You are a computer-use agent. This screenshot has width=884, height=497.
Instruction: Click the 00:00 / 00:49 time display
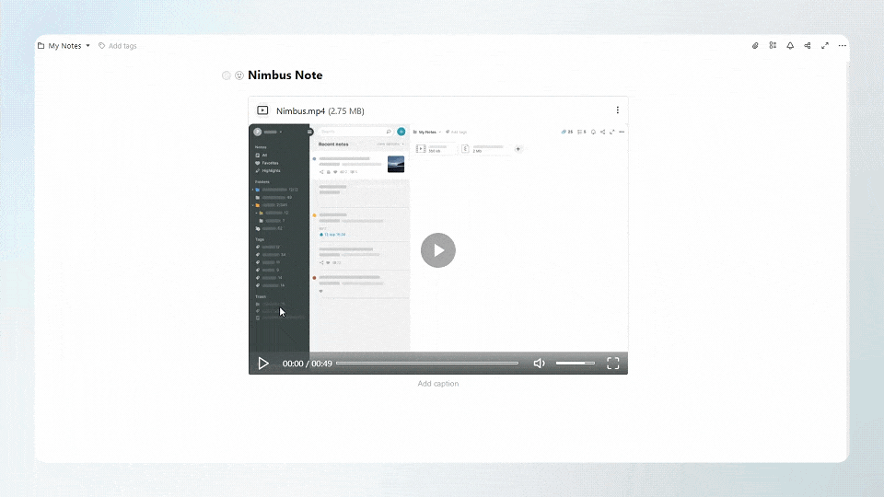pos(308,364)
